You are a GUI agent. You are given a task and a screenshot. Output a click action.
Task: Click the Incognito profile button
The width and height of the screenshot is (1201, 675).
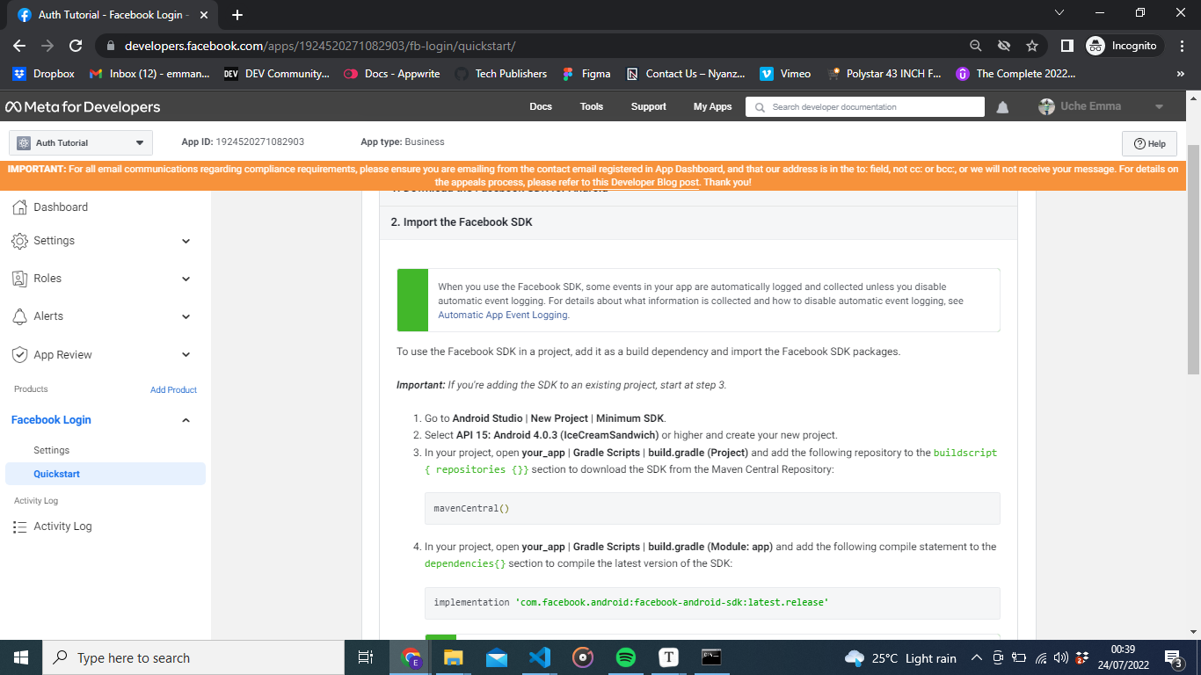(x=1125, y=46)
